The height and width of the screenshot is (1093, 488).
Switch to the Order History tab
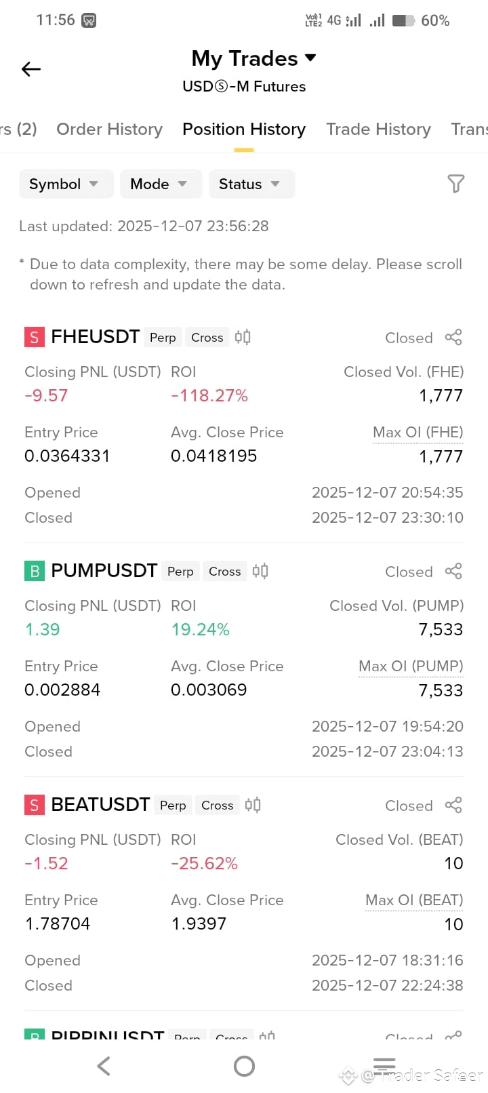click(x=110, y=129)
